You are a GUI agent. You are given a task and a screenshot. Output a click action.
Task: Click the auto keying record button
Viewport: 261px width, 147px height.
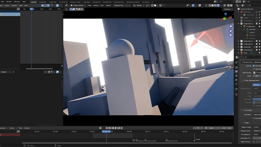[100, 128]
